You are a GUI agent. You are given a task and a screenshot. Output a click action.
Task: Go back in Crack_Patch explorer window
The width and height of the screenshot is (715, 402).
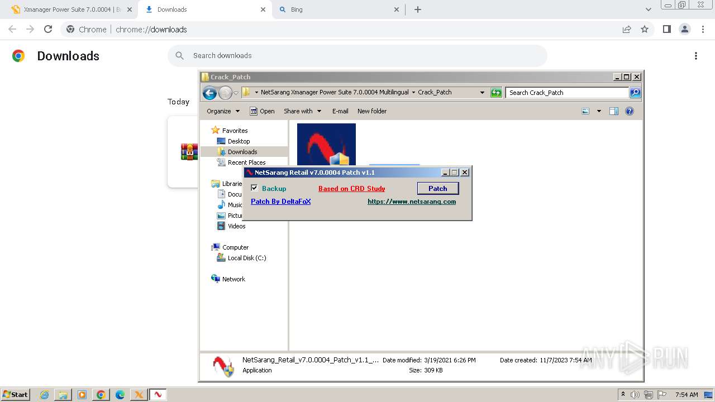209,93
